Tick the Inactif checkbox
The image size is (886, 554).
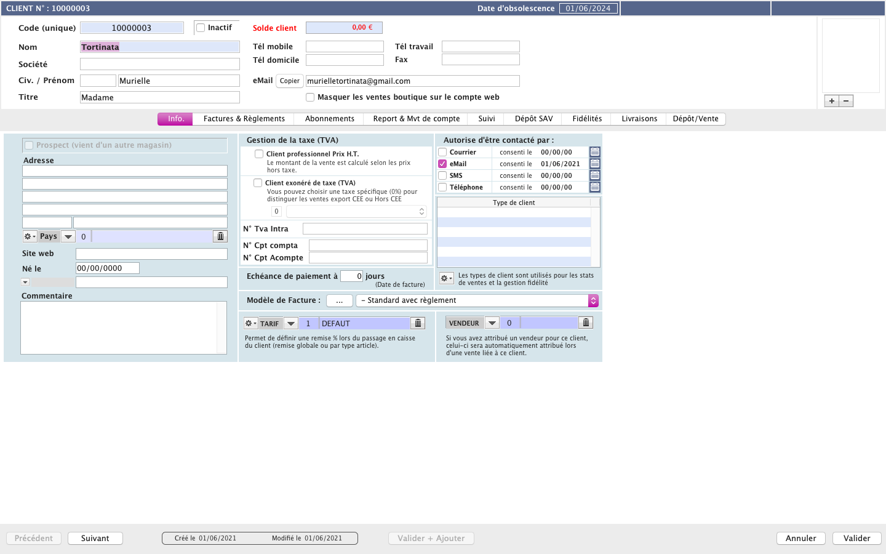tap(201, 28)
